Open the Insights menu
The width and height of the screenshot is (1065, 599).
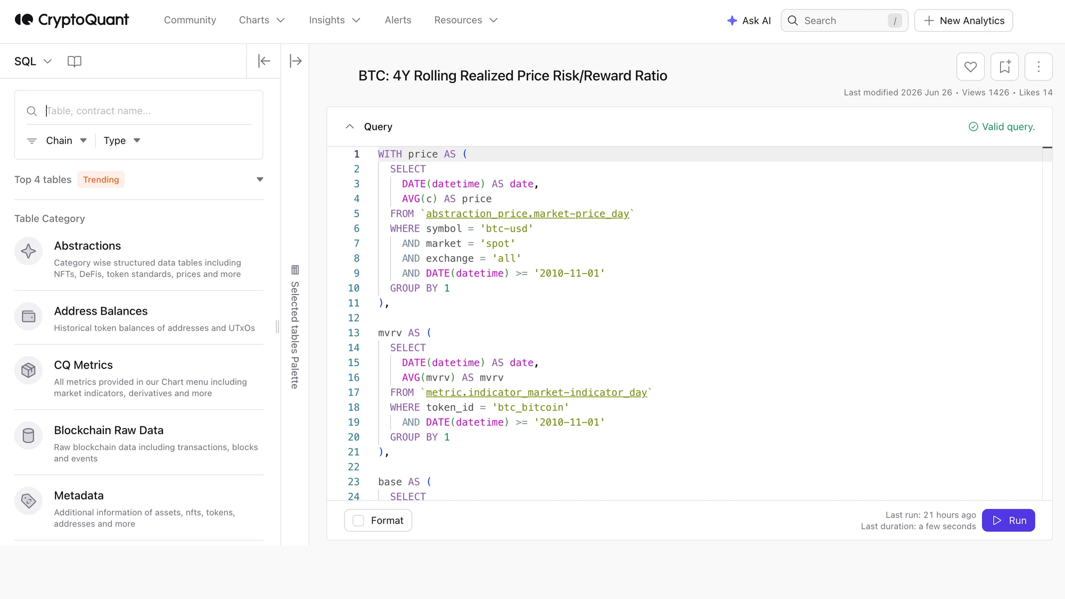pyautogui.click(x=335, y=20)
